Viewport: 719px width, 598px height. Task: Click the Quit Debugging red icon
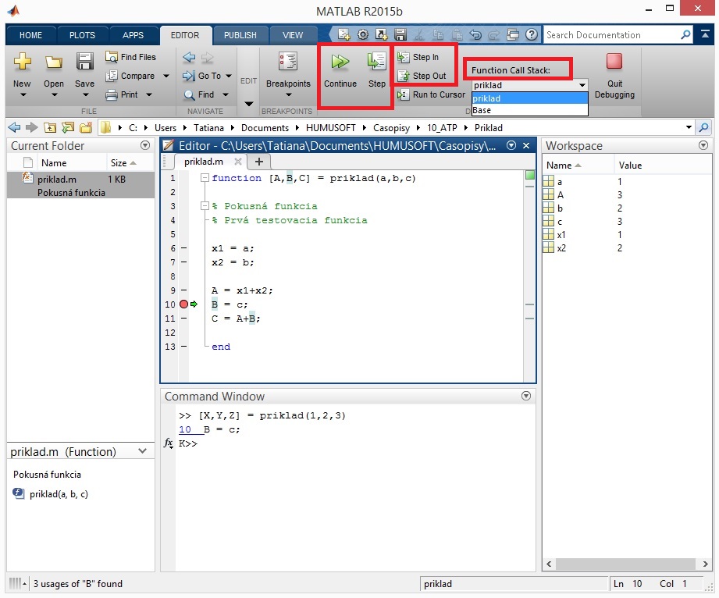(614, 62)
